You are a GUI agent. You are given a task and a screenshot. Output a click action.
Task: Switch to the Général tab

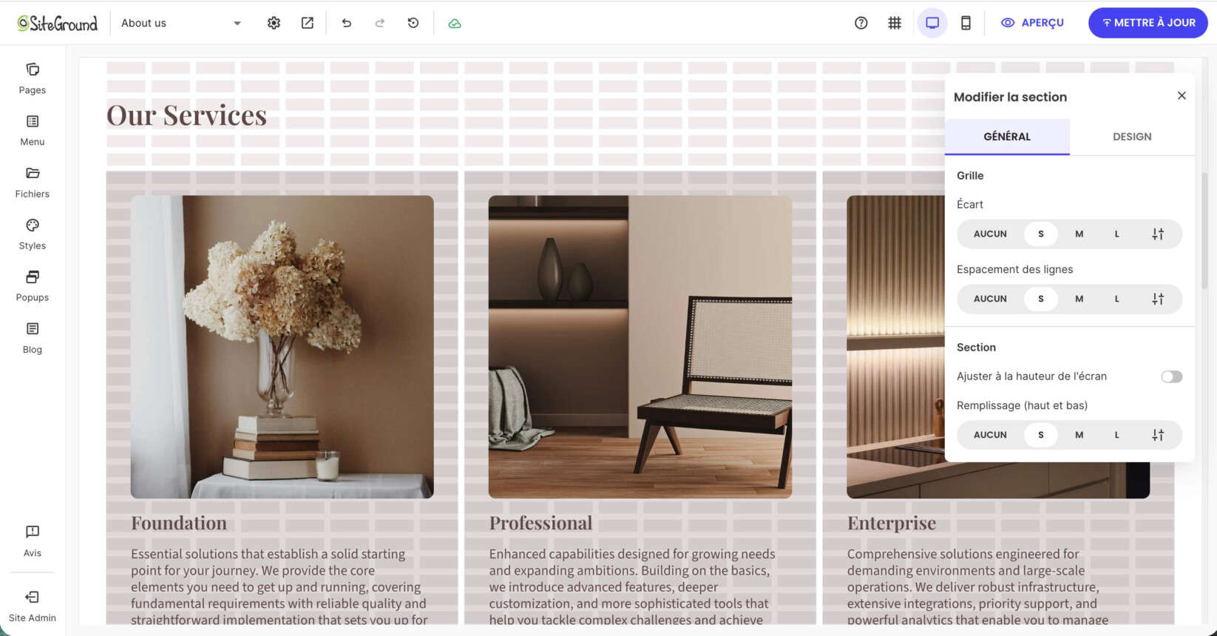tap(1007, 137)
